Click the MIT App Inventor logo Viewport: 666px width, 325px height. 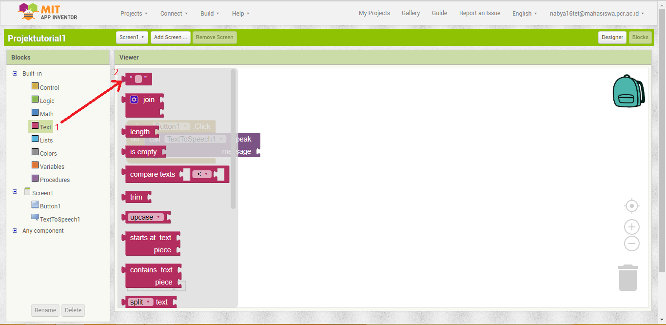[48, 12]
